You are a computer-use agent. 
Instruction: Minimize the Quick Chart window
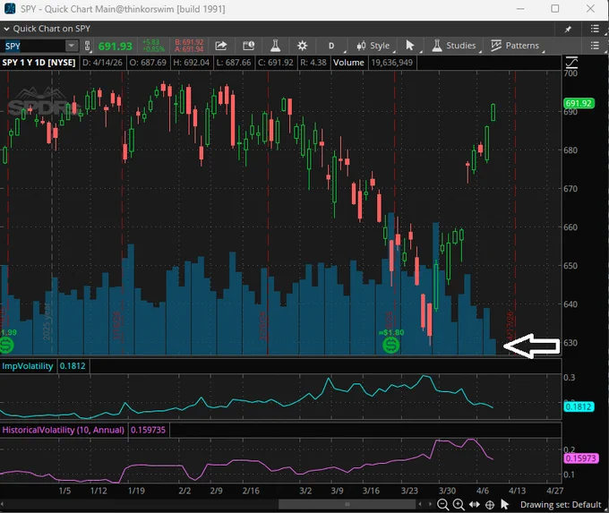(520, 9)
